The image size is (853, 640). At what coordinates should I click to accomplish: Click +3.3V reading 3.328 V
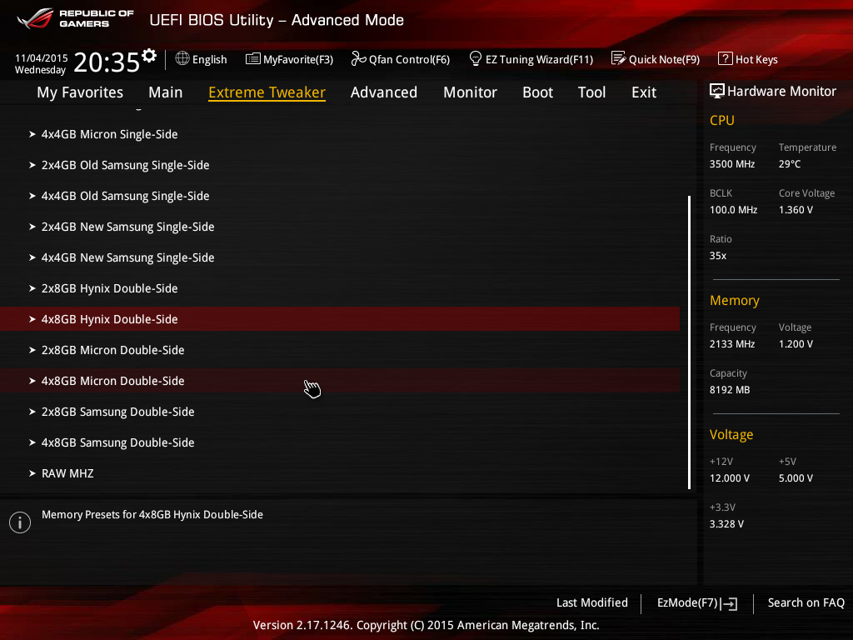click(x=726, y=524)
